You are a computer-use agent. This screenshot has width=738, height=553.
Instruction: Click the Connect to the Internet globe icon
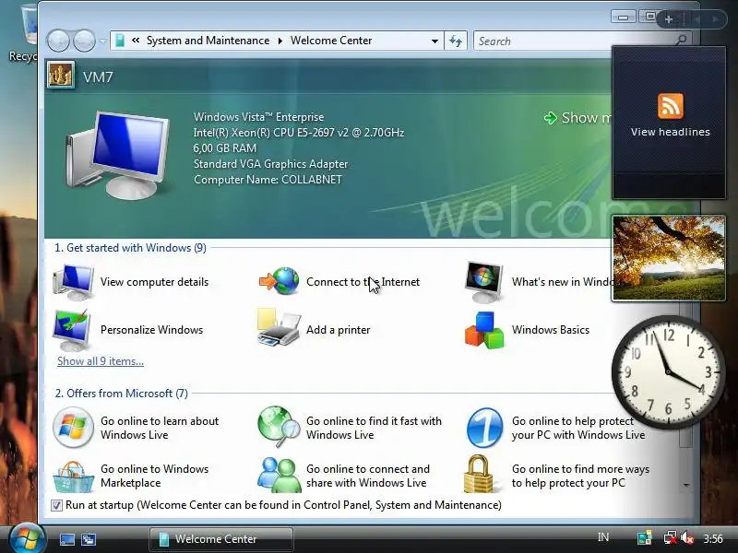[x=280, y=281]
